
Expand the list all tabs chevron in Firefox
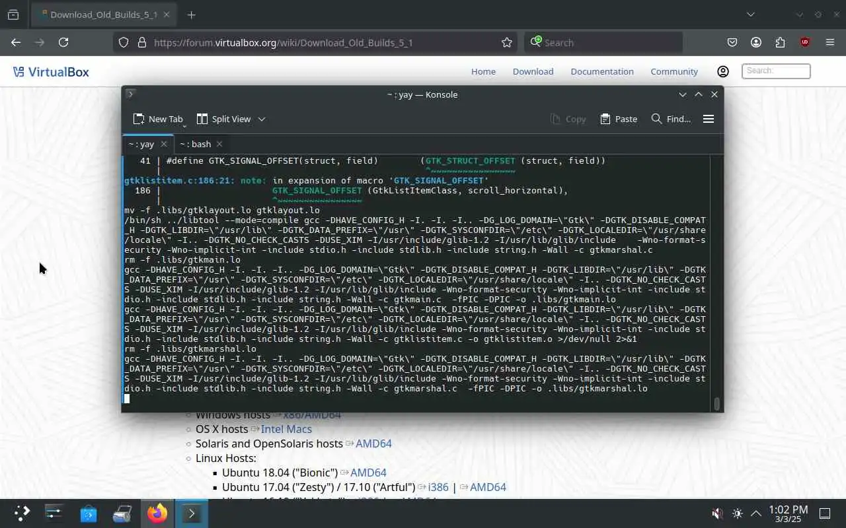pyautogui.click(x=750, y=15)
